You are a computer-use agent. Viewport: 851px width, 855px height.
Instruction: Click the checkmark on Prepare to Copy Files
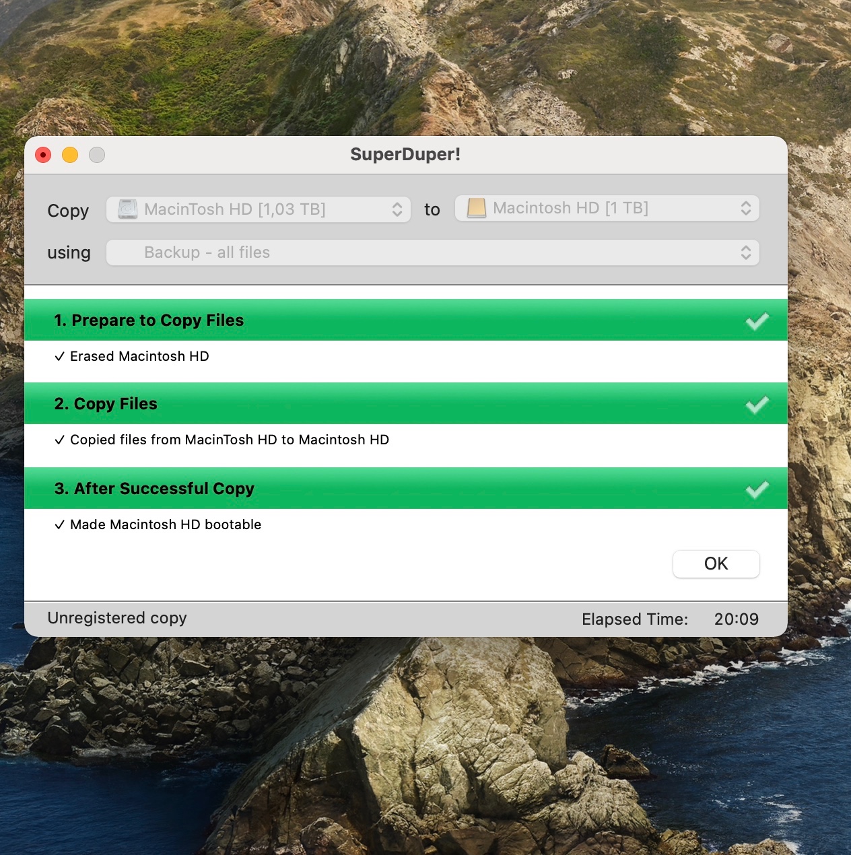click(757, 321)
